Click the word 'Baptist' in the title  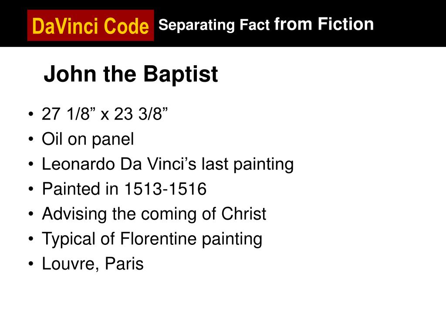point(181,74)
